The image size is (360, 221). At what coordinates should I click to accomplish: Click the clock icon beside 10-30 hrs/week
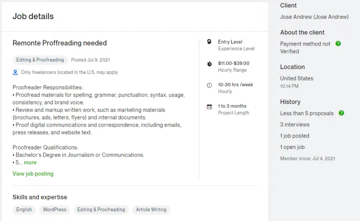point(209,86)
